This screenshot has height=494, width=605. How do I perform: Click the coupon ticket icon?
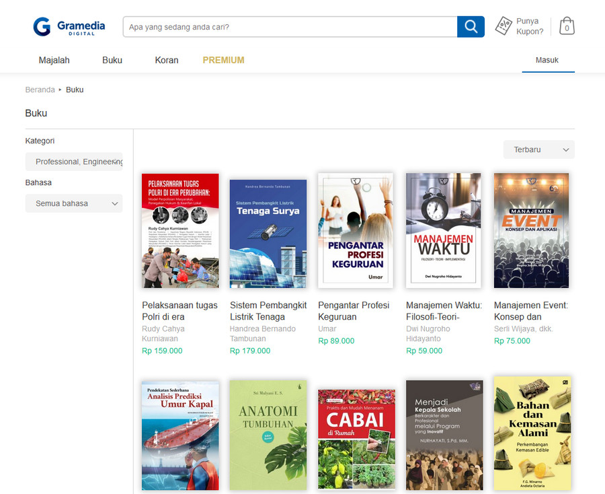pyautogui.click(x=503, y=26)
